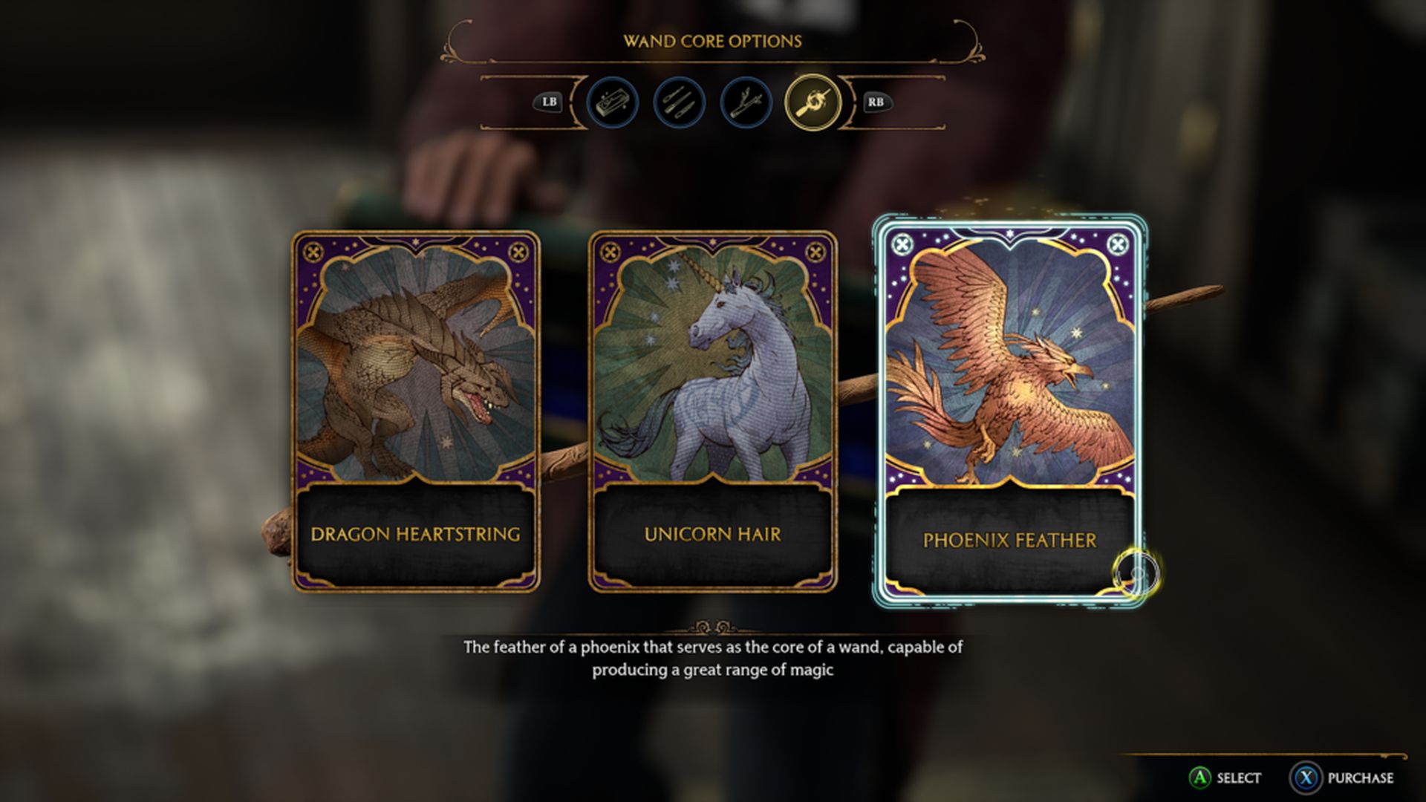Viewport: 1426px width, 802px height.
Task: Click the top-left emblem on Phoenix card
Action: click(902, 245)
